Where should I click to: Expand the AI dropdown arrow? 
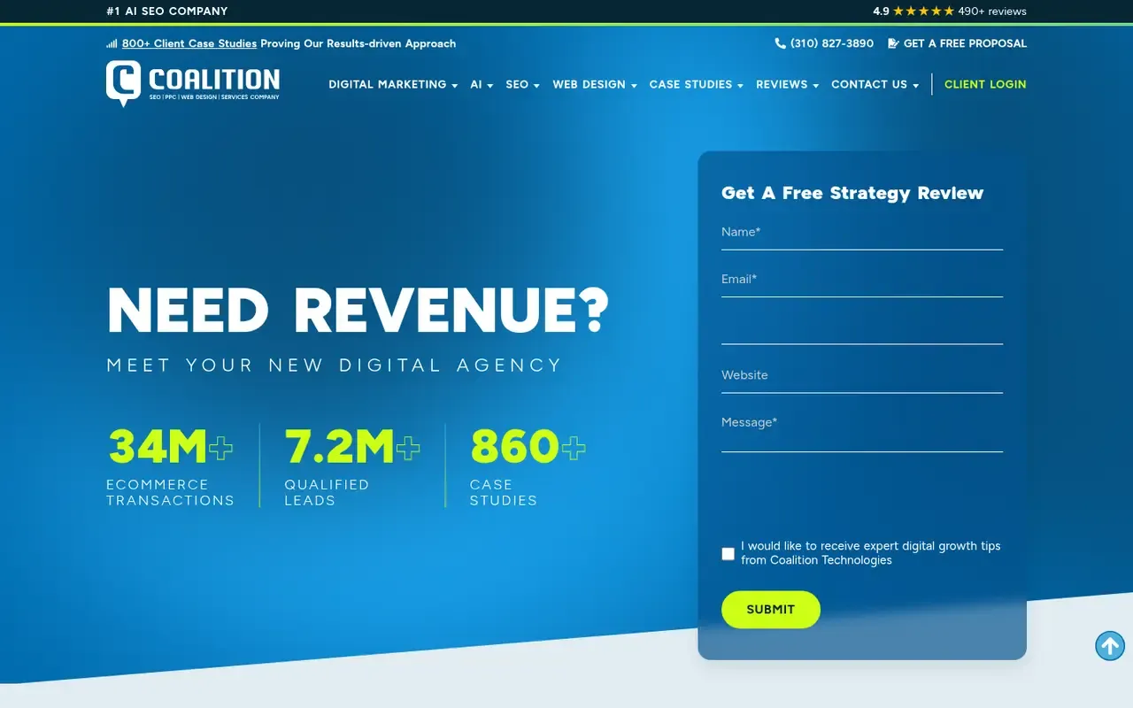click(x=490, y=86)
